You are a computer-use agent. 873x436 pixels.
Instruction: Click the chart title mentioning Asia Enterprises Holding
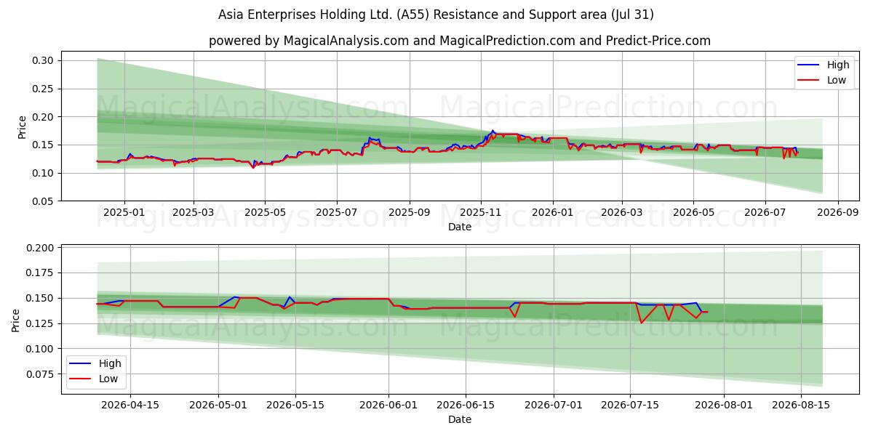[436, 15]
